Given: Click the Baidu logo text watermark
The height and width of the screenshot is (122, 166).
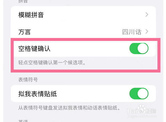Looking at the screenshot, I should pyautogui.click(x=136, y=111).
